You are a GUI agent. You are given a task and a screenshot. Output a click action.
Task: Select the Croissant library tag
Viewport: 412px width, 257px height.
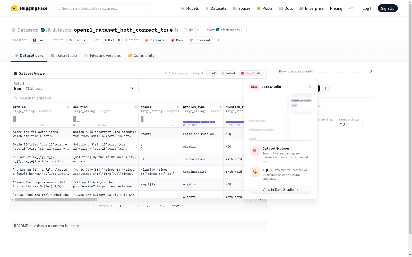(200, 40)
